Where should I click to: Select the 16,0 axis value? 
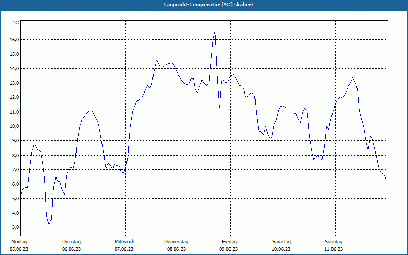15,40
